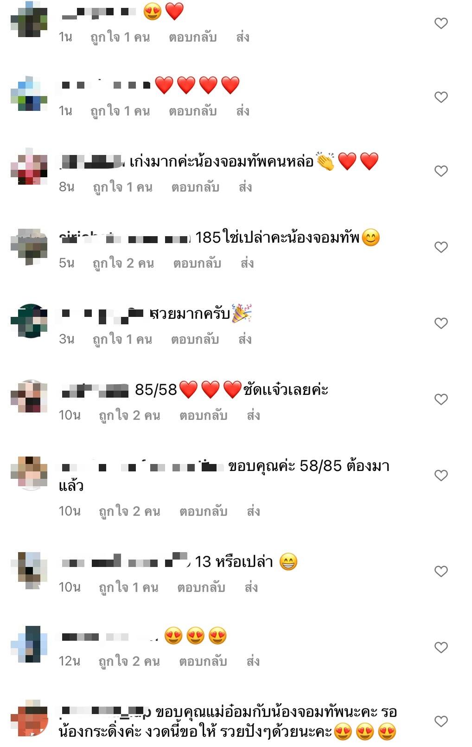Reply to the 'สวยมากครับ' comment

(x=195, y=339)
